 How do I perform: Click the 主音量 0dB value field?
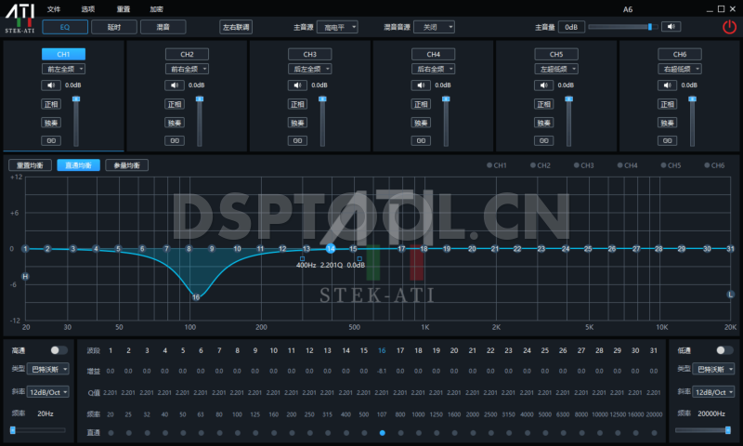(571, 27)
